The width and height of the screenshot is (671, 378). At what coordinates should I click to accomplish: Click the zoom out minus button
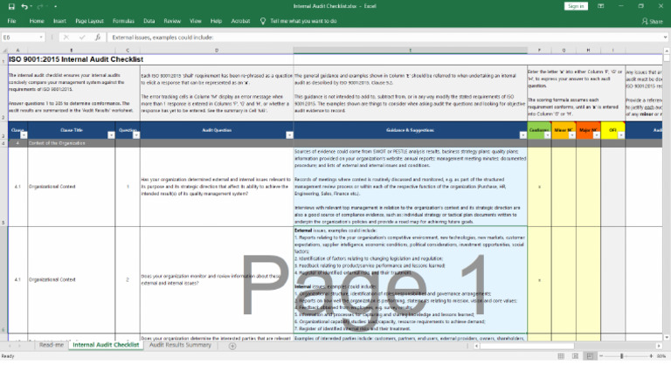[x=601, y=356]
